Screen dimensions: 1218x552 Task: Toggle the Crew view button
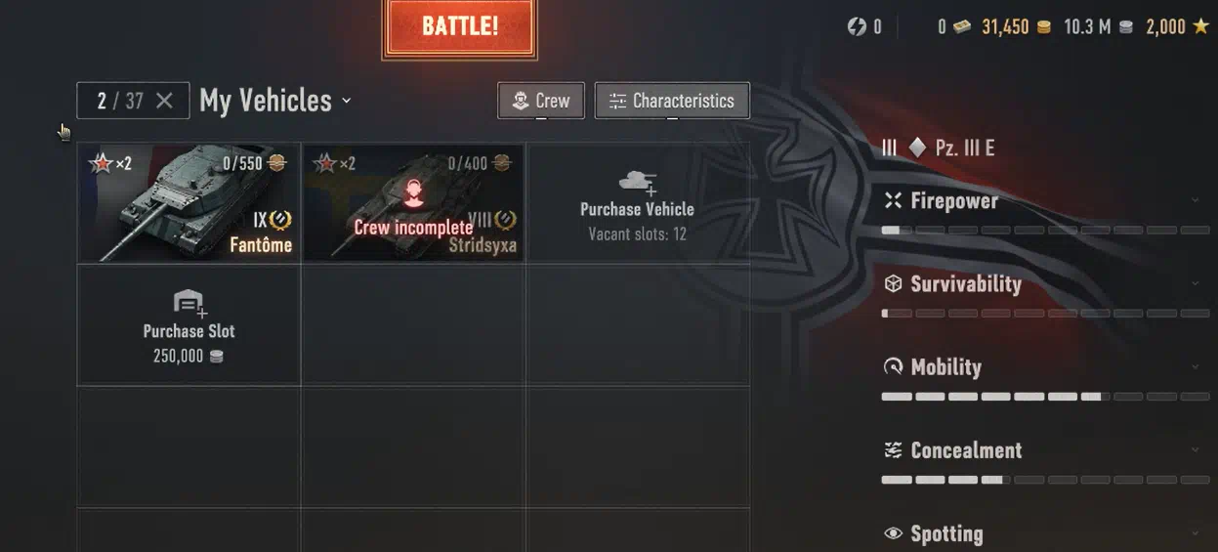[541, 101]
